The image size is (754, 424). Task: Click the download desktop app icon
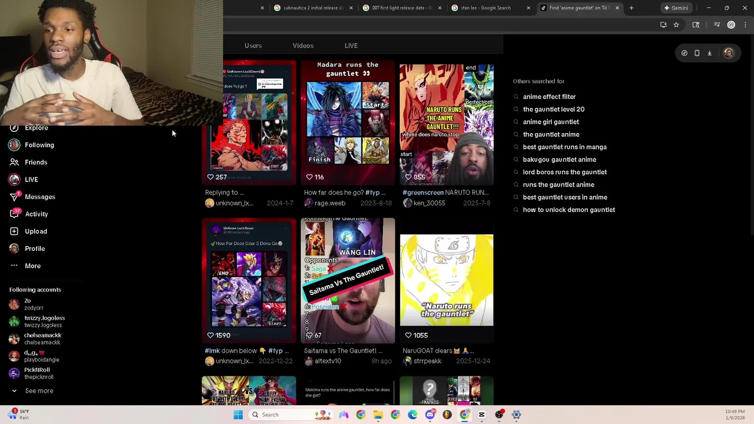pyautogui.click(x=710, y=53)
